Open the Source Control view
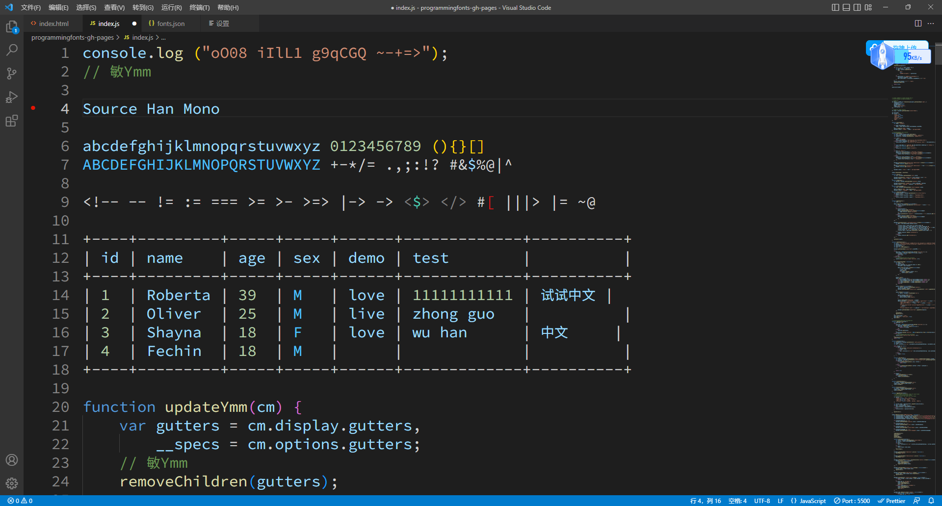 click(x=12, y=73)
